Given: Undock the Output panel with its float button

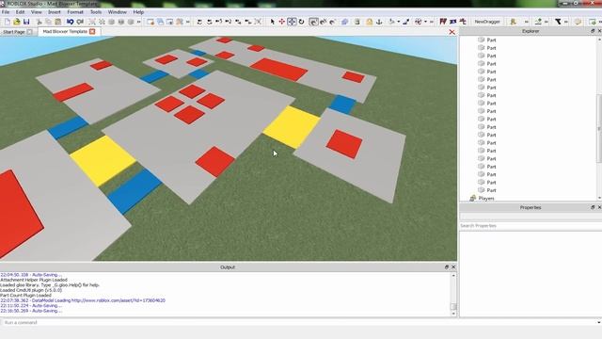Looking at the screenshot, I should click(447, 266).
